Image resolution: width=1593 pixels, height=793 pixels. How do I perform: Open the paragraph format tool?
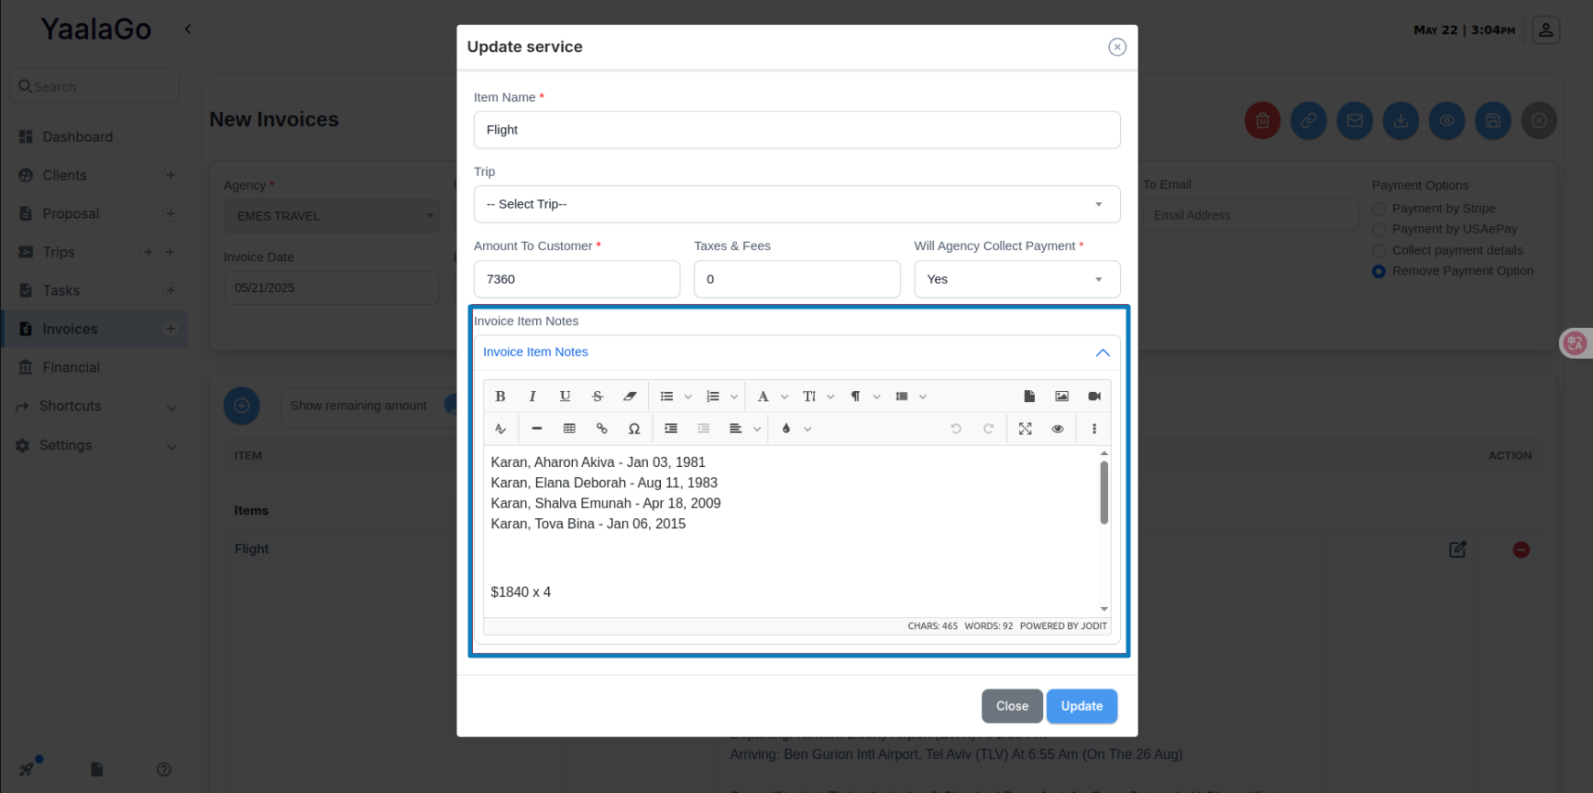855,396
